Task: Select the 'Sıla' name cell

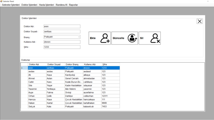Action: click(x=37, y=86)
